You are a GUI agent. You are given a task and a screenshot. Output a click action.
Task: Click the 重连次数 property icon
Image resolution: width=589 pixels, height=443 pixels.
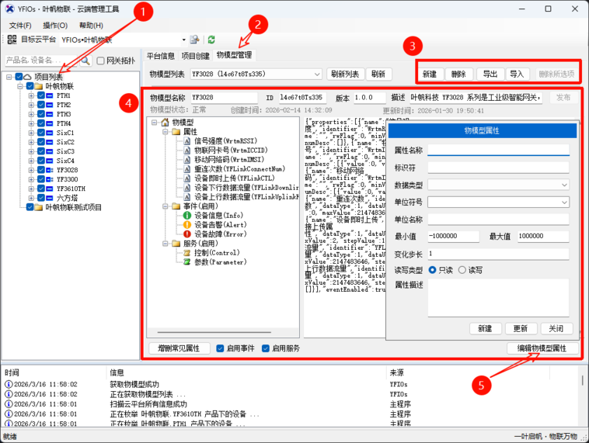[187, 169]
